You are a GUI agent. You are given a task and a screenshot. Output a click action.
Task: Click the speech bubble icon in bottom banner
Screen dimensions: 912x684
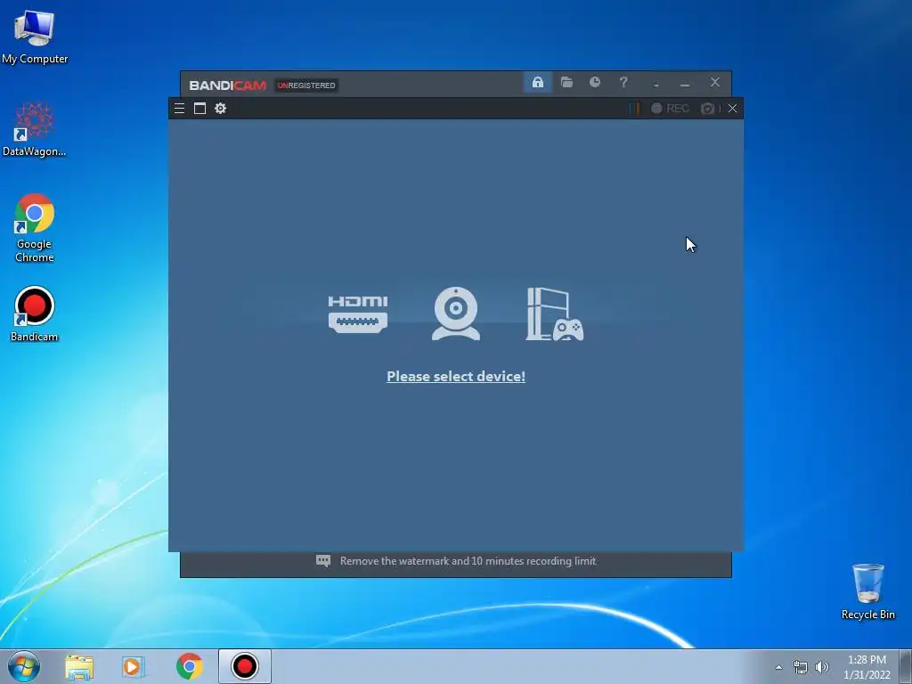coord(323,561)
